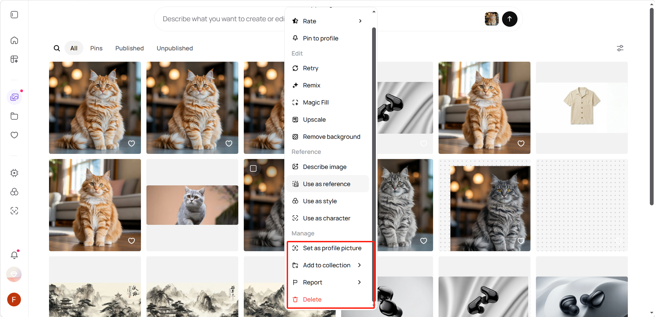Like the gray cat image right of the menu
Viewport: 655px width, 317px height.
(424, 241)
